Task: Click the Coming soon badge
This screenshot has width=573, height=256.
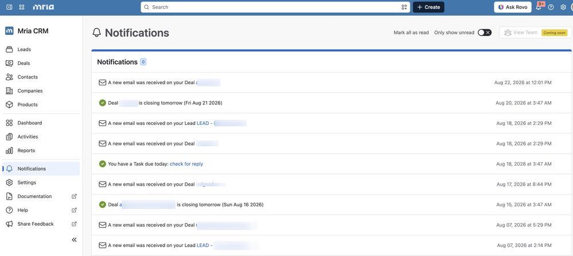Action: tap(555, 33)
